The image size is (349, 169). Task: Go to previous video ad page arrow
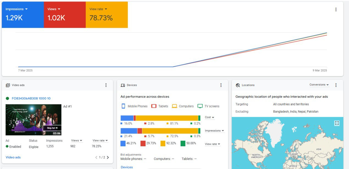(96, 157)
